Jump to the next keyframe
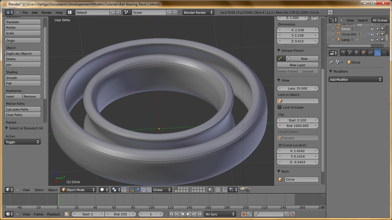 pos(194,214)
